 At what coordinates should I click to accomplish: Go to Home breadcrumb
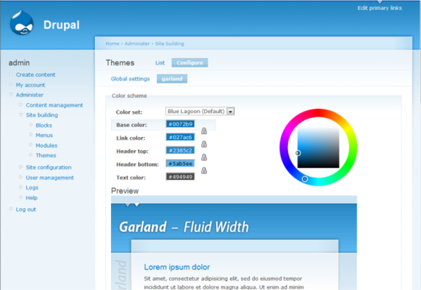click(113, 43)
